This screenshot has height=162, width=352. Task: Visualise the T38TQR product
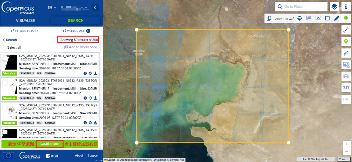click(x=9, y=98)
